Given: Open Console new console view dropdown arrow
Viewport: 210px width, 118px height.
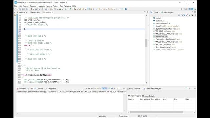Looking at the screenshot, I should (119, 88).
